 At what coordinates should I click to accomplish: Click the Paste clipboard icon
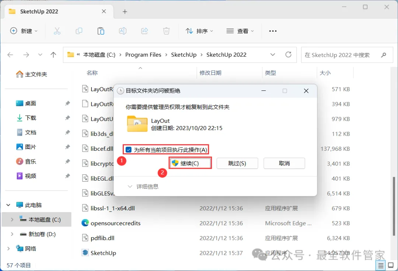[101, 31]
